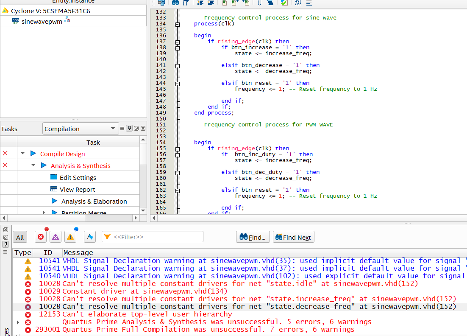The image size is (467, 336).
Task: Toggle the purple critical warning filter
Action: coord(55,237)
